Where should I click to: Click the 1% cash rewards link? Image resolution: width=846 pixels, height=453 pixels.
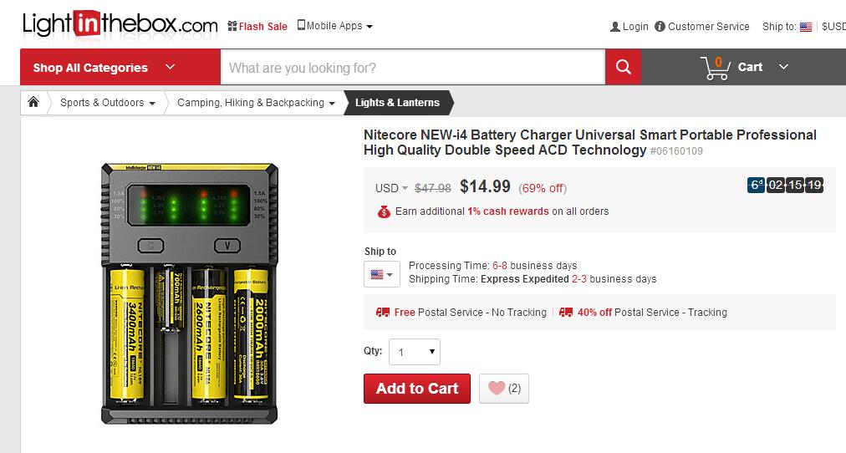point(507,211)
